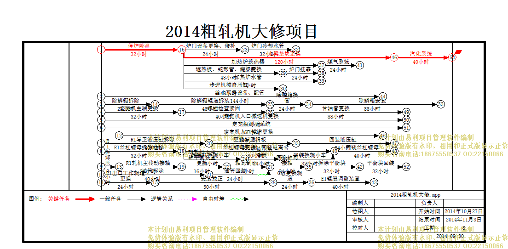Click legend entry 关键任务
Viewport: 508px width, 249px height.
pos(58,199)
